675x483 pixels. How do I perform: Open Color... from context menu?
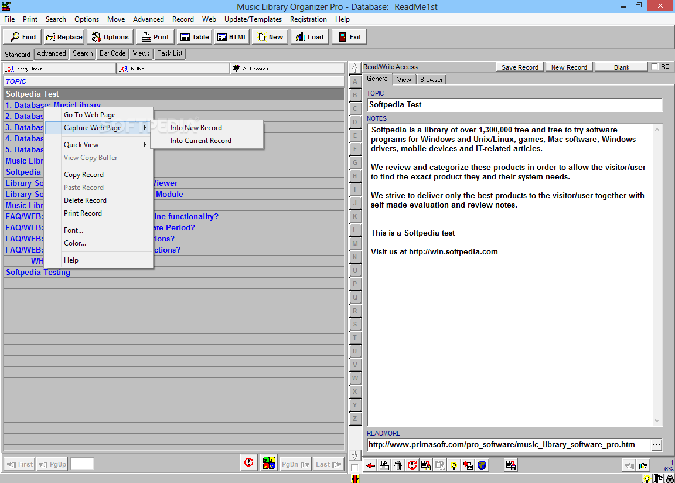pyautogui.click(x=99, y=243)
